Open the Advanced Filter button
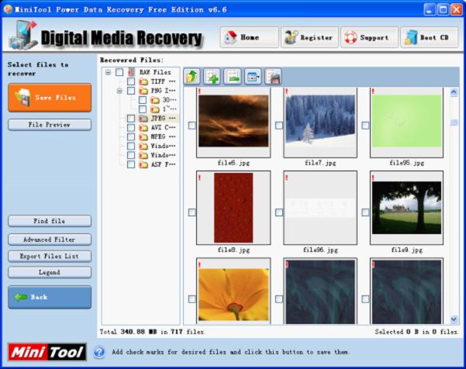This screenshot has width=466, height=369. [x=50, y=240]
